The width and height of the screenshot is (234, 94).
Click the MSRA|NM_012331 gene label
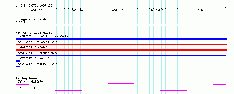pos(27,88)
